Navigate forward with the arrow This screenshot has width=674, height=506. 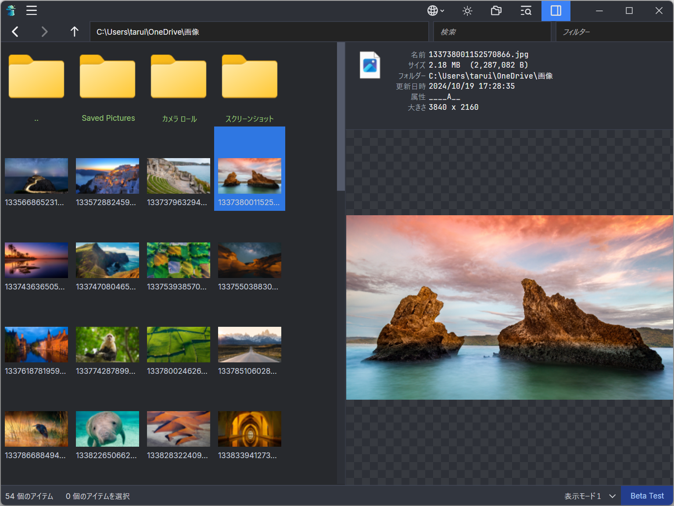click(44, 32)
